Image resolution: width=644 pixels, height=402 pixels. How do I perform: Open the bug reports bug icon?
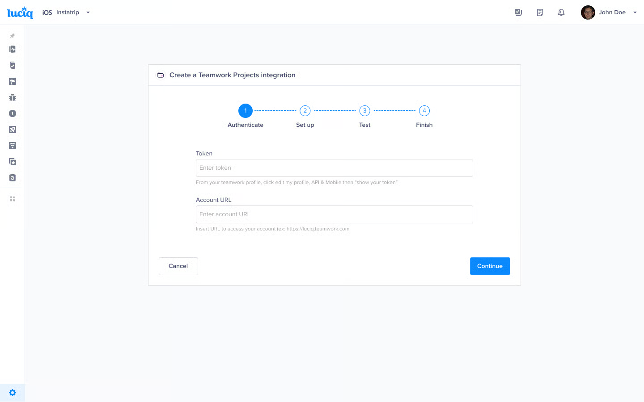[x=13, y=97]
